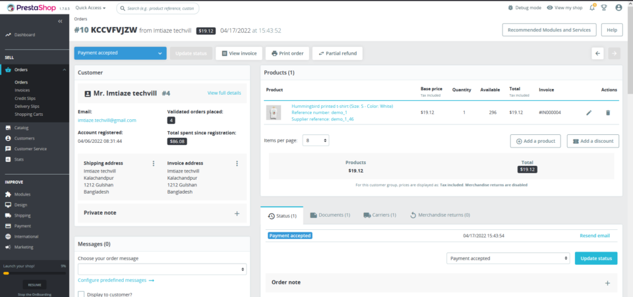Click the pencil edit icon in product row
The image size is (633, 297).
pos(589,113)
